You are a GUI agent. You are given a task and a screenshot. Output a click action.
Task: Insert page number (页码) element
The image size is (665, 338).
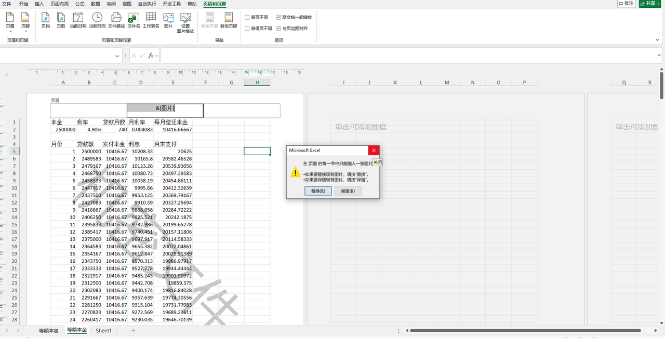[46, 20]
